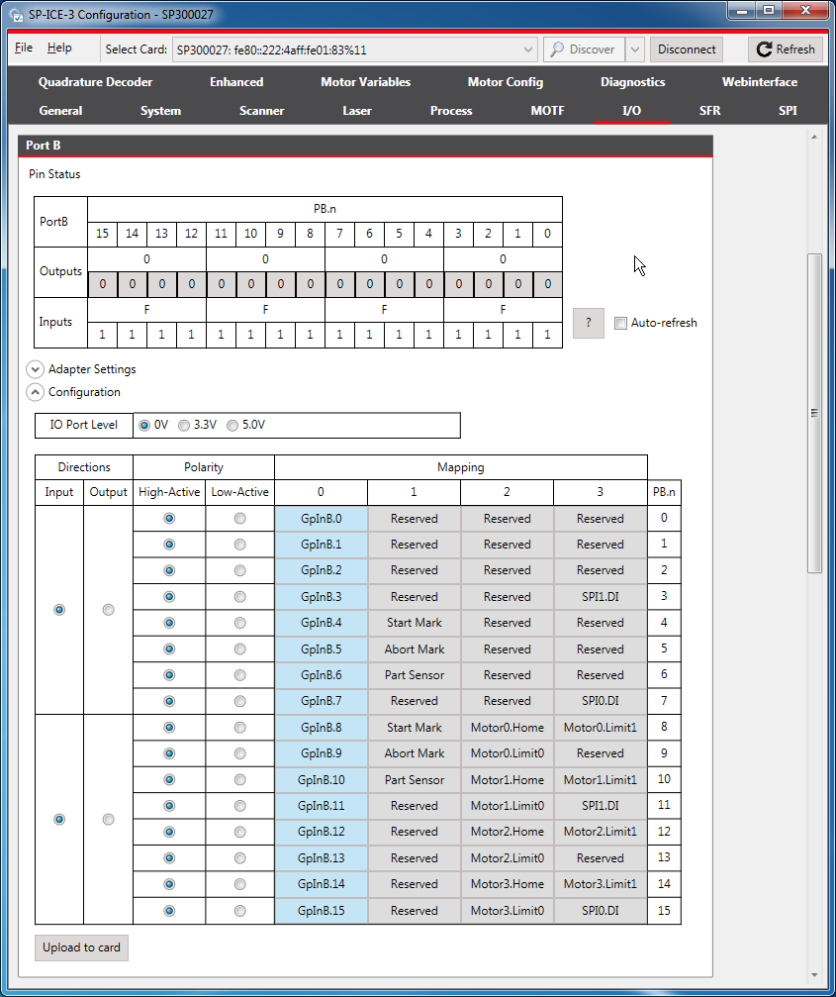Collapse the Configuration section
This screenshot has height=997, width=836.
click(36, 392)
